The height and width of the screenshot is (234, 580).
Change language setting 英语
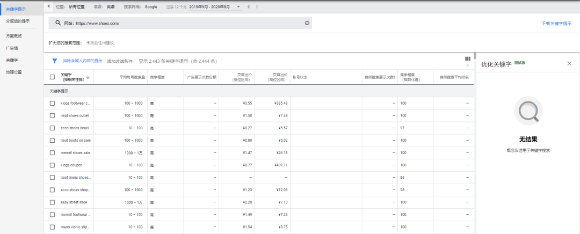tap(111, 6)
